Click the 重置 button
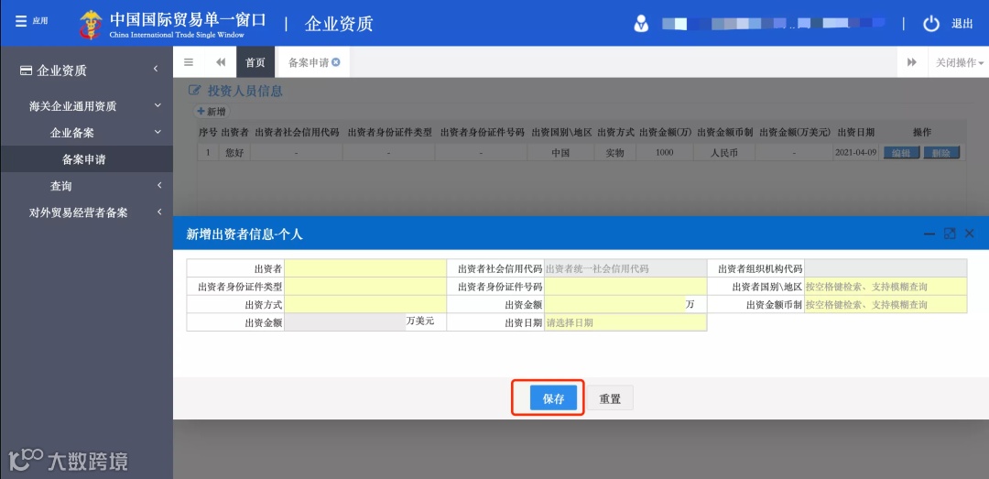This screenshot has height=479, width=989. [x=610, y=398]
